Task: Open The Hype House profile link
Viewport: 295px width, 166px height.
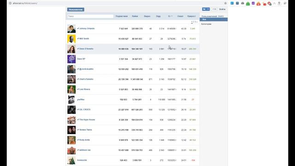Action: [x=87, y=120]
